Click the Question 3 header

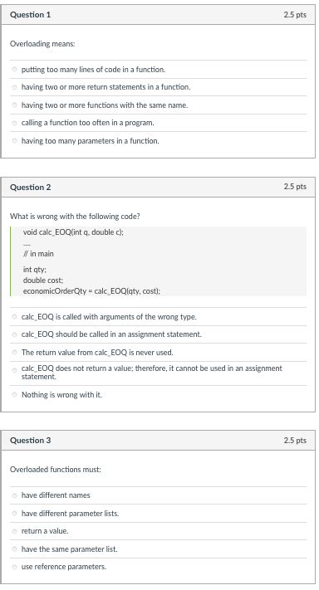158,441
